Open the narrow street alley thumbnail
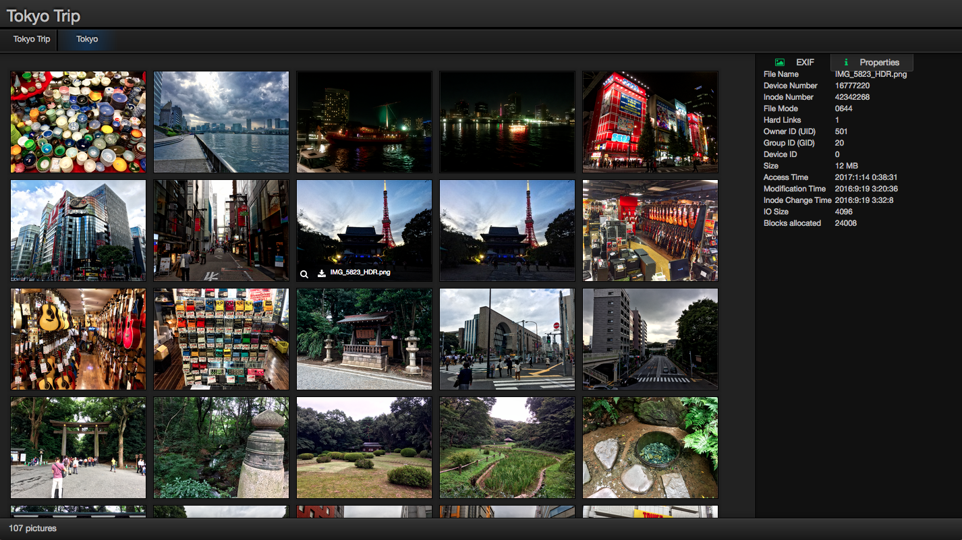This screenshot has width=962, height=540. tap(221, 231)
